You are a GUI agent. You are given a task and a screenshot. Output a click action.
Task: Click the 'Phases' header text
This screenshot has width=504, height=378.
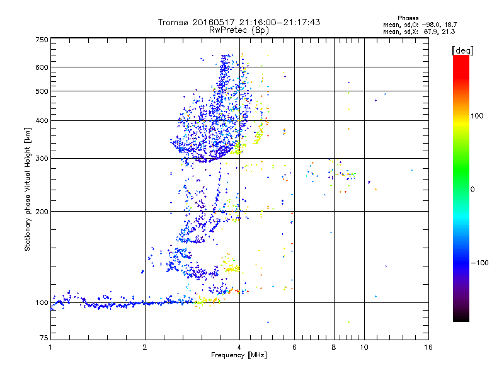tap(408, 18)
